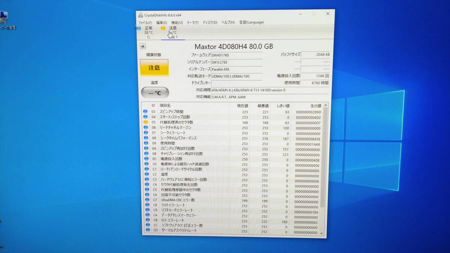
Task: Click the SMART list scrollbar down arrow
Action: (x=321, y=233)
